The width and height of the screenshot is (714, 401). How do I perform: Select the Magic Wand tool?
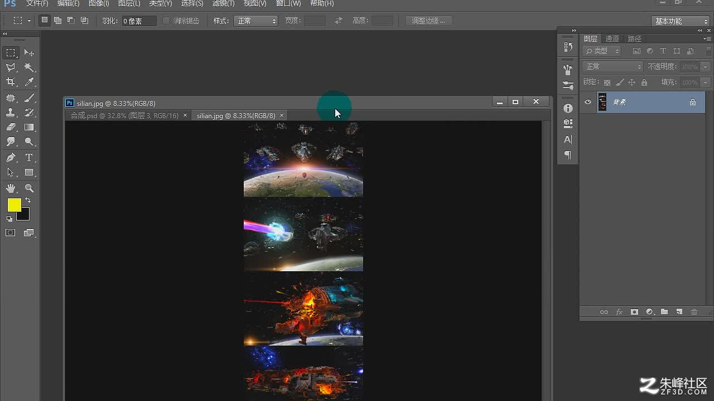(30, 67)
